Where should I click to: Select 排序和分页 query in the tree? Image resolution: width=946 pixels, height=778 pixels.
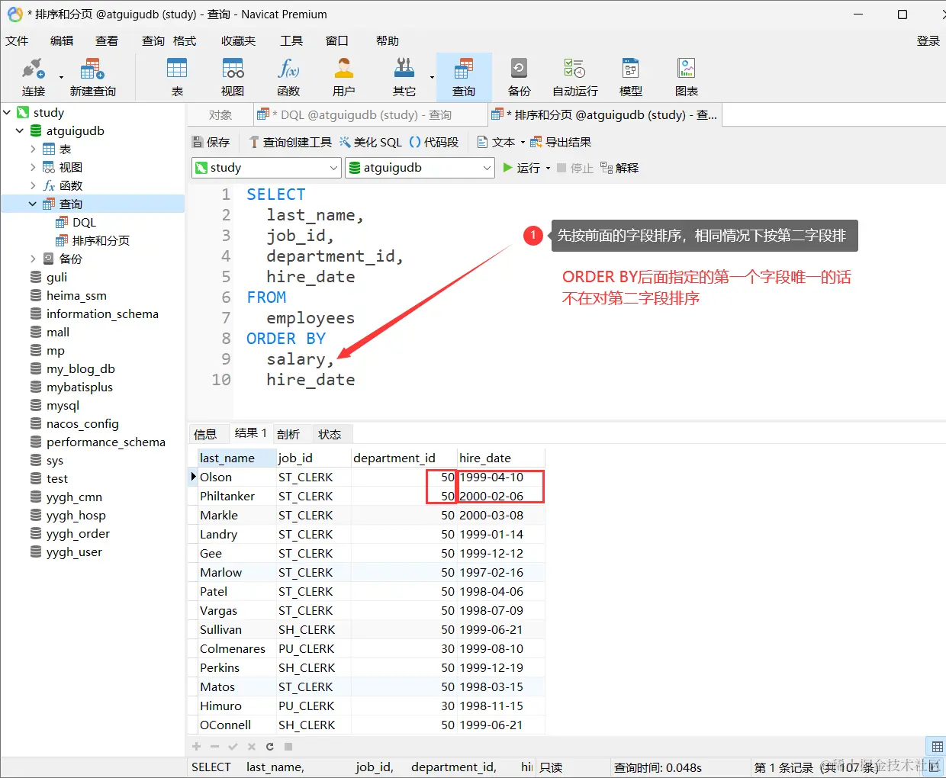[x=101, y=240]
